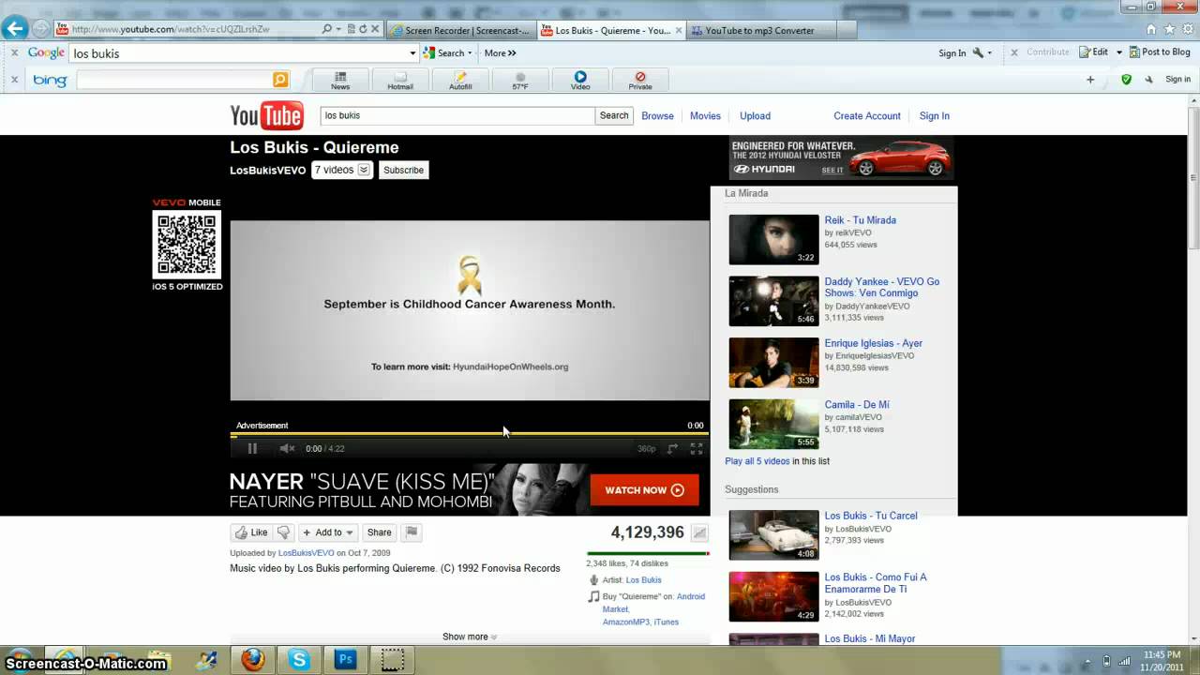Viewport: 1200px width, 675px height.
Task: Click the browser Forward button
Action: tap(40, 28)
